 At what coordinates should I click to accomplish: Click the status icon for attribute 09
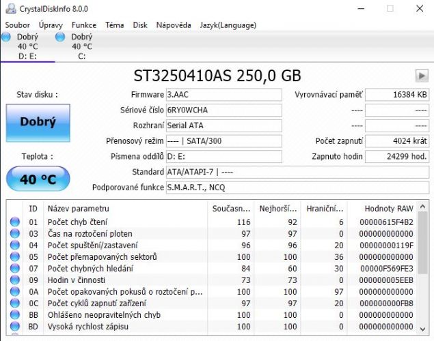[x=15, y=280]
